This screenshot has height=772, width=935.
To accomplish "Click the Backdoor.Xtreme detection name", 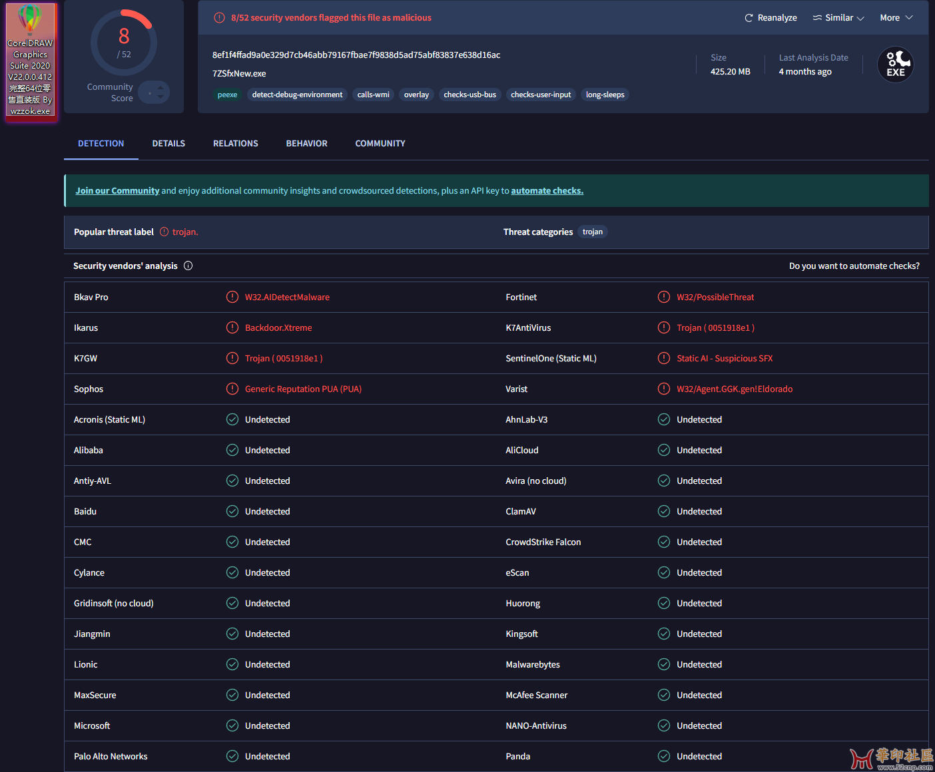I will coord(278,327).
